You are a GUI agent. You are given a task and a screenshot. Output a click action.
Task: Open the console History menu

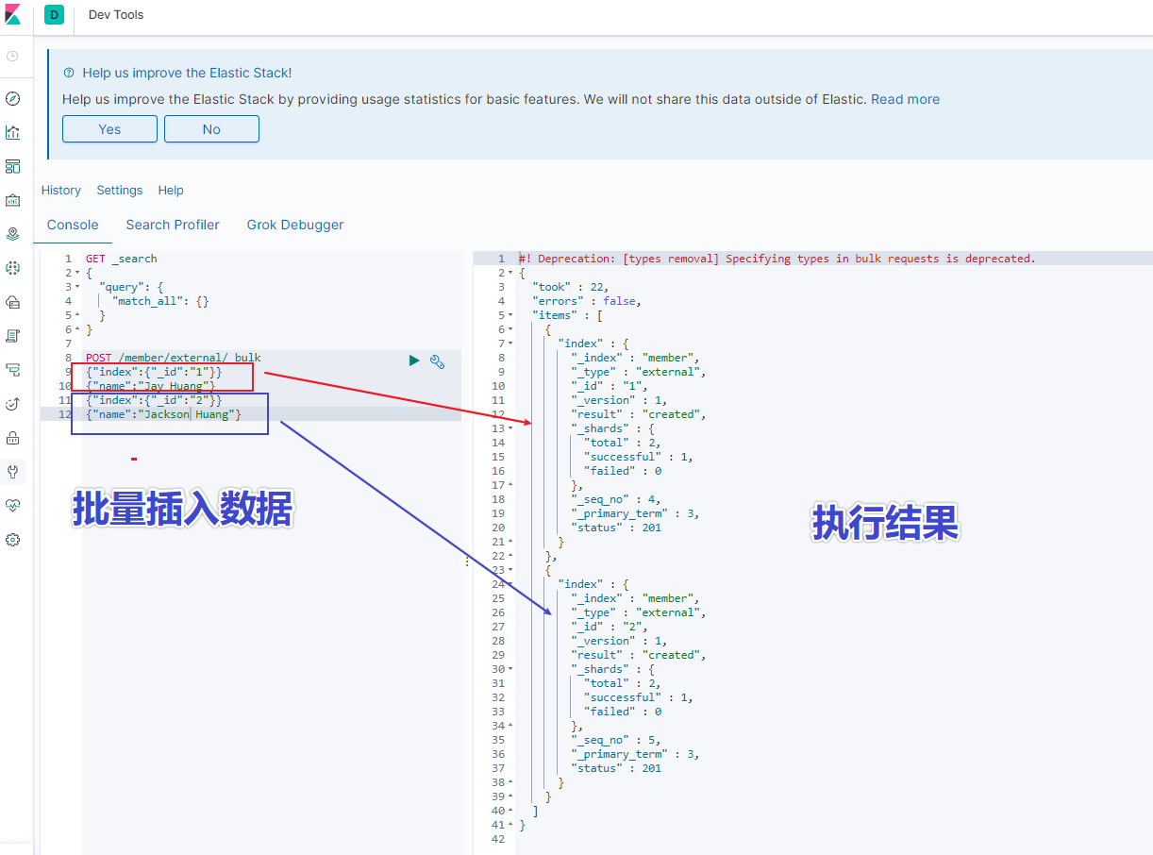click(x=61, y=190)
